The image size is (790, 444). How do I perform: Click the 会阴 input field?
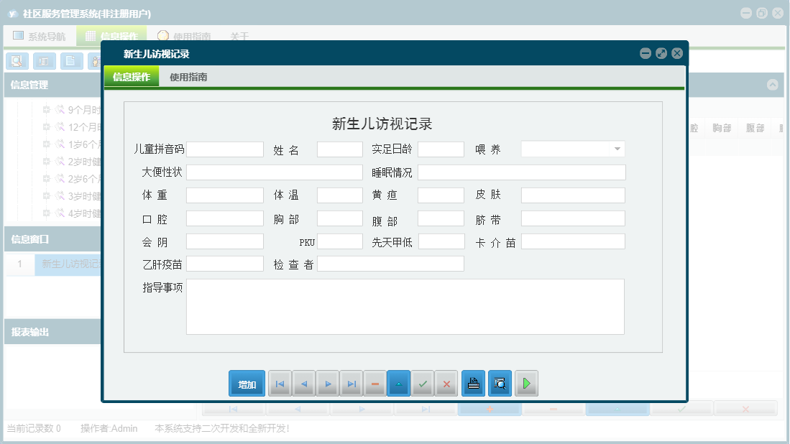pos(225,241)
